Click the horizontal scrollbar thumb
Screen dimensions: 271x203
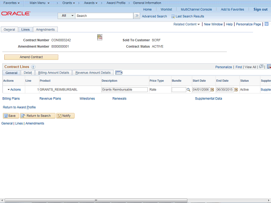click(x=96, y=200)
